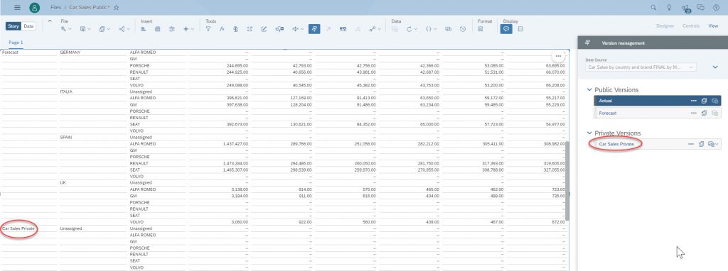Viewport: 728px width, 271px height.
Task: Switch to the View panel tab
Action: tap(712, 26)
